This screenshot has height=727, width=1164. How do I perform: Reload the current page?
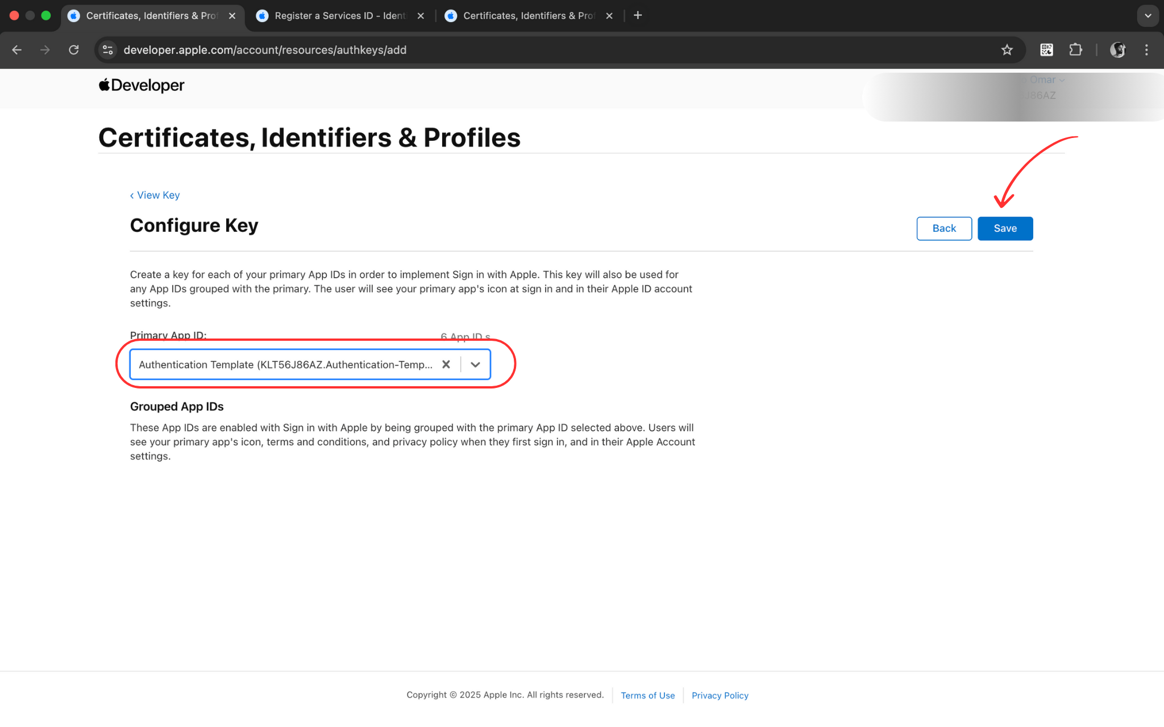(74, 50)
